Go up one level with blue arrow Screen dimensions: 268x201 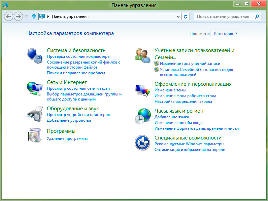pos(34,16)
